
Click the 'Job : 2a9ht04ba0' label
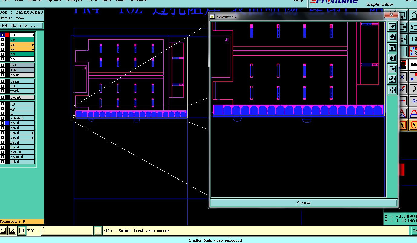[22, 12]
